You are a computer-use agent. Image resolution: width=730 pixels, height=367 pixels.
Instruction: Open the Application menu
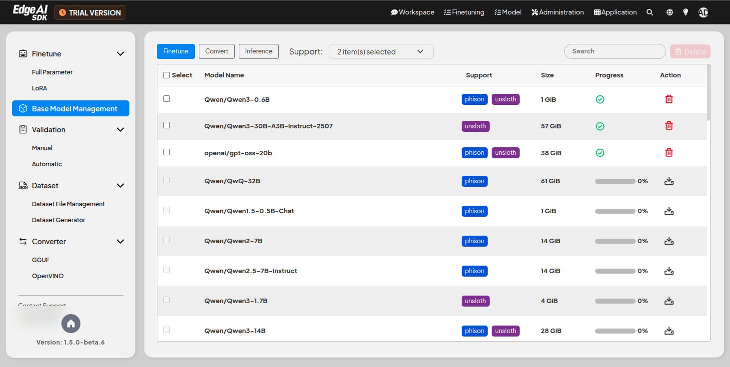point(616,12)
